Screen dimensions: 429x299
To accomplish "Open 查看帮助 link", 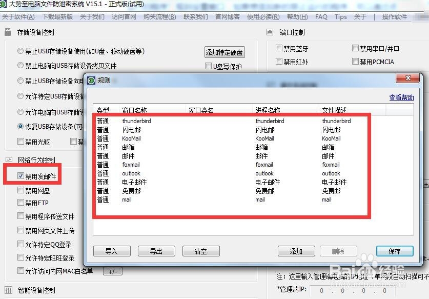I will click(x=401, y=97).
